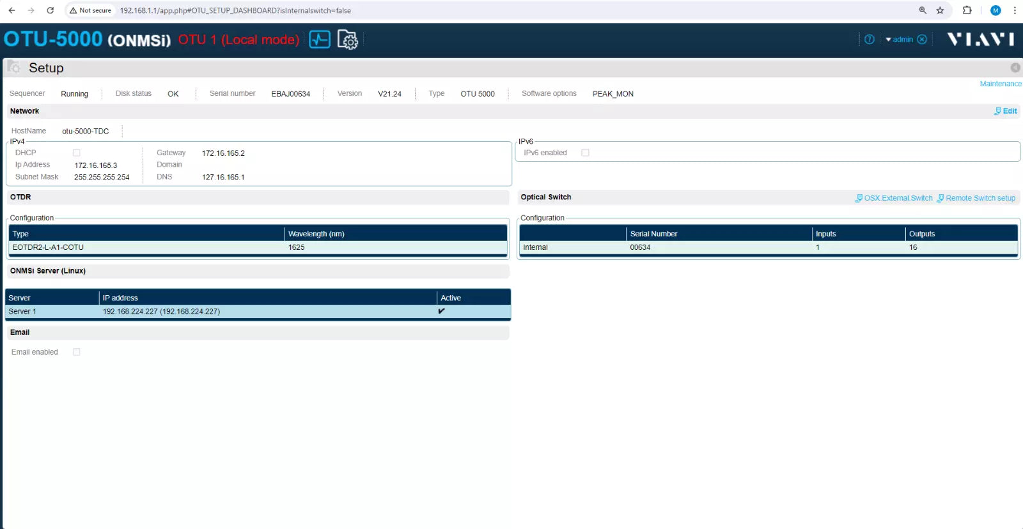The width and height of the screenshot is (1023, 529).
Task: Click Subnet Mask value 255.255.255.254
Action: tap(102, 178)
